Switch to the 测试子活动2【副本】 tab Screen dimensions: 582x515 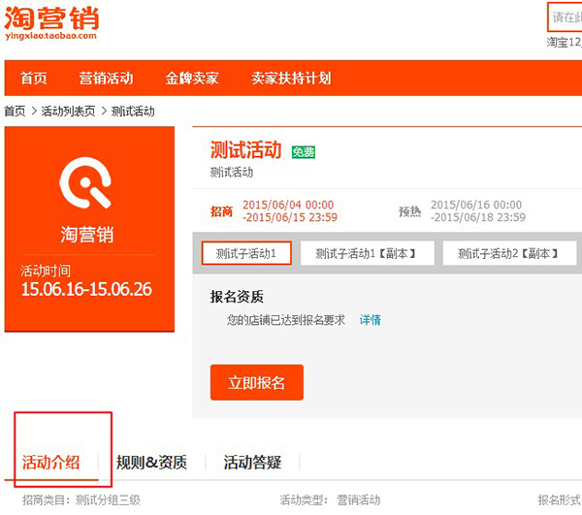click(507, 253)
